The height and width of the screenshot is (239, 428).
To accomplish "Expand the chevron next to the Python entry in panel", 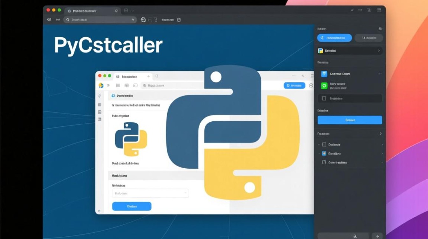I will coord(379,50).
